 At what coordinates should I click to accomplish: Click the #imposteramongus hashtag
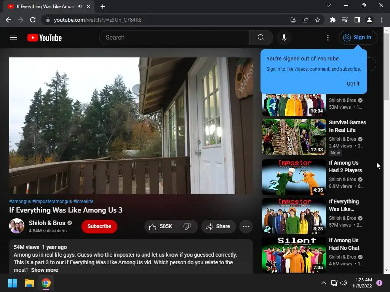(x=52, y=202)
